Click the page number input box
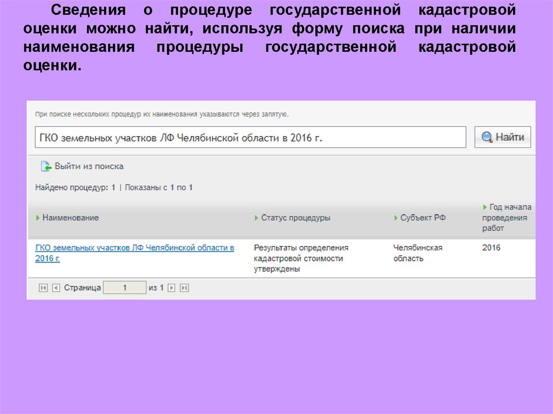This screenshot has height=414, width=553. [x=124, y=288]
